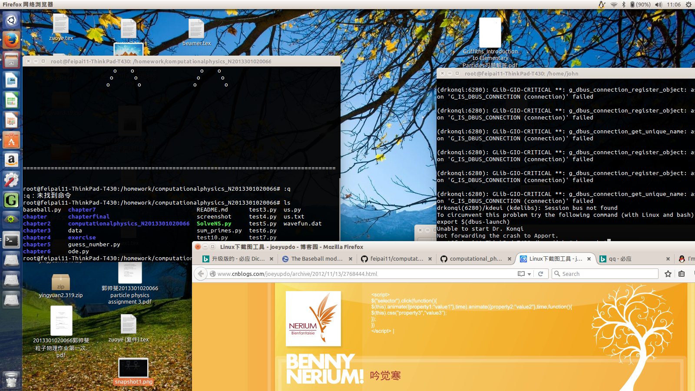
Task: Open the QQ penguin tray indicator
Action: (x=602, y=5)
